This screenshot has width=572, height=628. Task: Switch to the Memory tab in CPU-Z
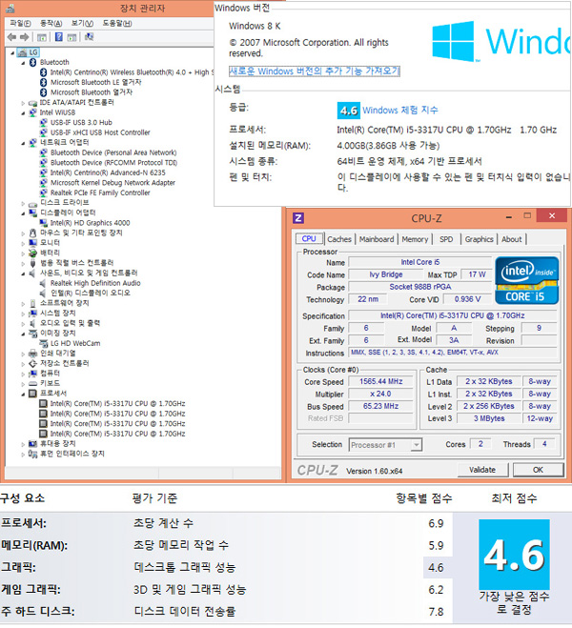point(415,239)
